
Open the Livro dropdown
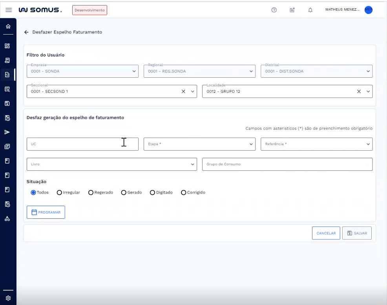pos(111,164)
